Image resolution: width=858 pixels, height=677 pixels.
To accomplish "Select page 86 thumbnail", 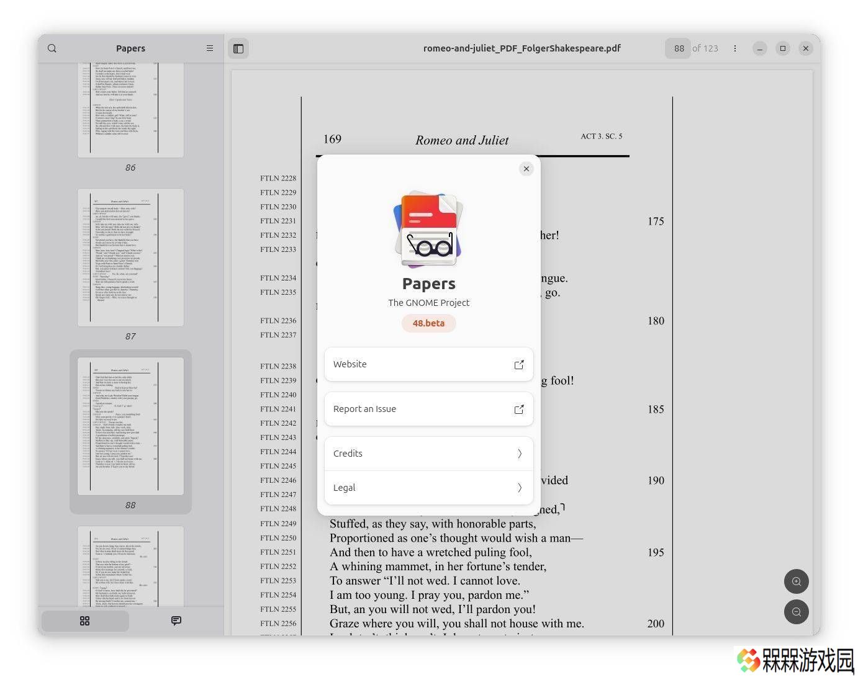I will (130, 109).
